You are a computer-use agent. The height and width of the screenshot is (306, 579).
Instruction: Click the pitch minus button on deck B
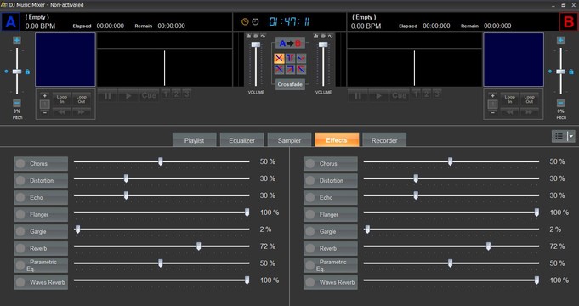[x=560, y=103]
